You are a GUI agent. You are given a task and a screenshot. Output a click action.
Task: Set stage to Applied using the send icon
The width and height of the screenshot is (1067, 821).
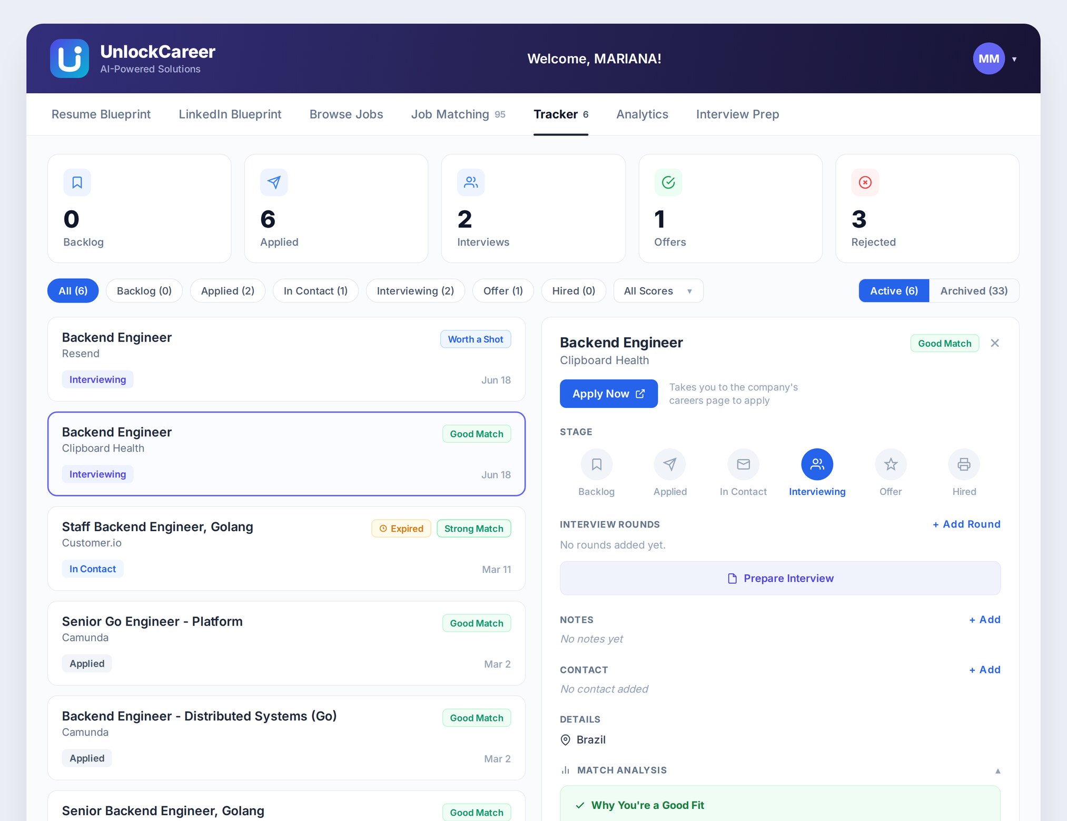(x=670, y=464)
